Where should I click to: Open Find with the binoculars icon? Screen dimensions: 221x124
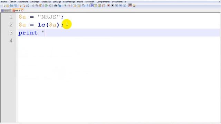(55, 6)
